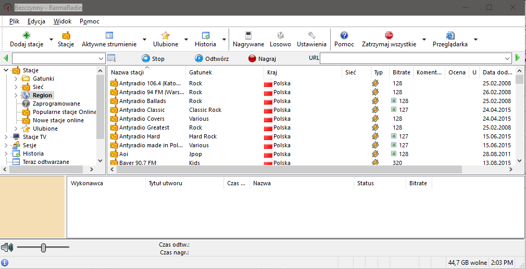Select Nowe stacje online in tree
This screenshot has height=269, width=526.
coord(58,120)
